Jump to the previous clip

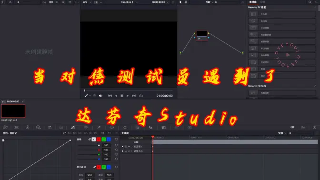coord(110,96)
